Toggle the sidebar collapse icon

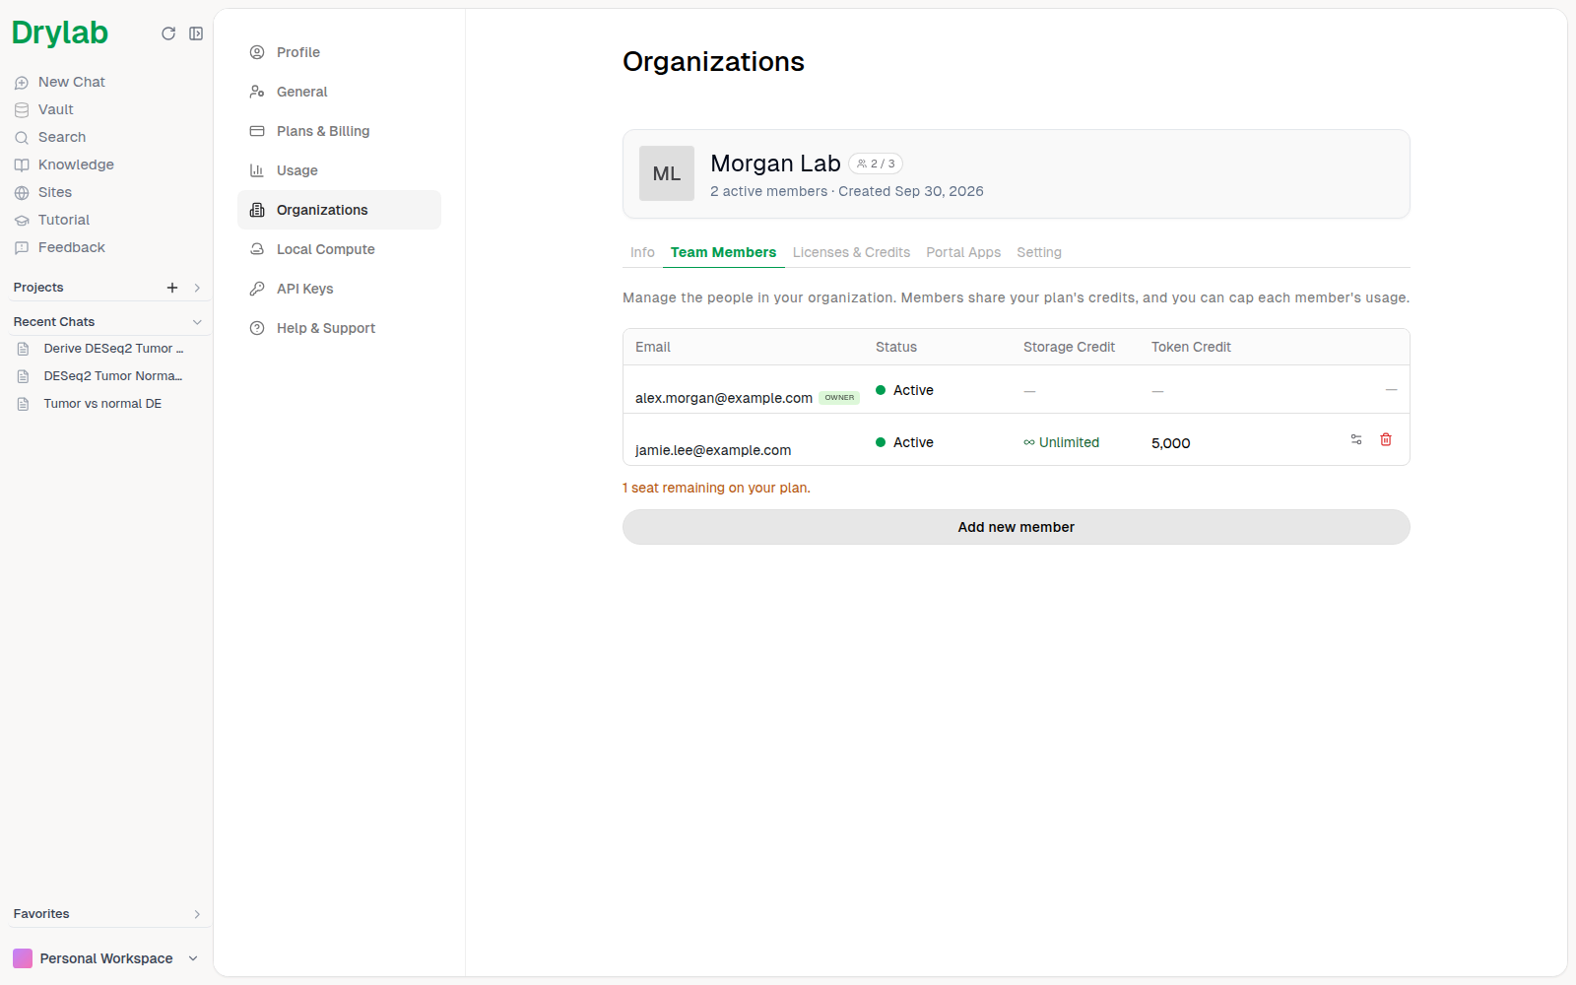[x=196, y=33]
